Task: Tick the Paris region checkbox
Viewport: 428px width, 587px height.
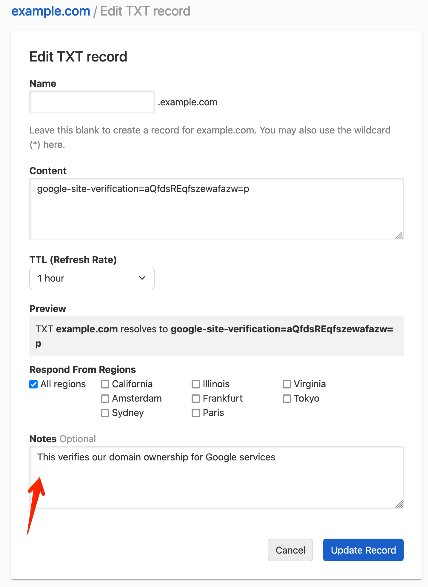Action: pyautogui.click(x=196, y=413)
